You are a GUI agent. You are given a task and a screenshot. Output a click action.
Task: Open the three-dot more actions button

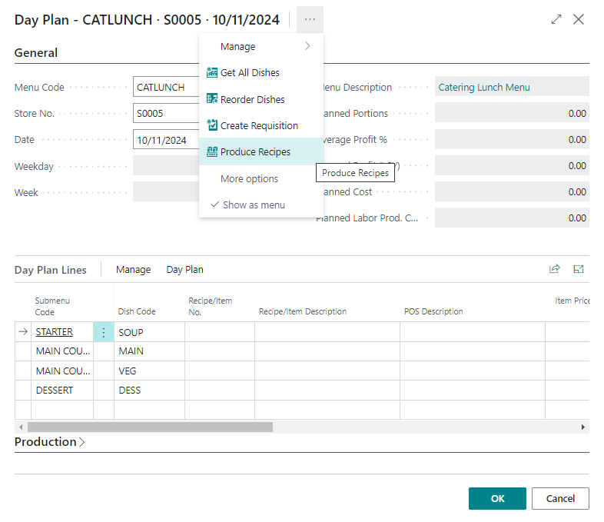pos(310,19)
